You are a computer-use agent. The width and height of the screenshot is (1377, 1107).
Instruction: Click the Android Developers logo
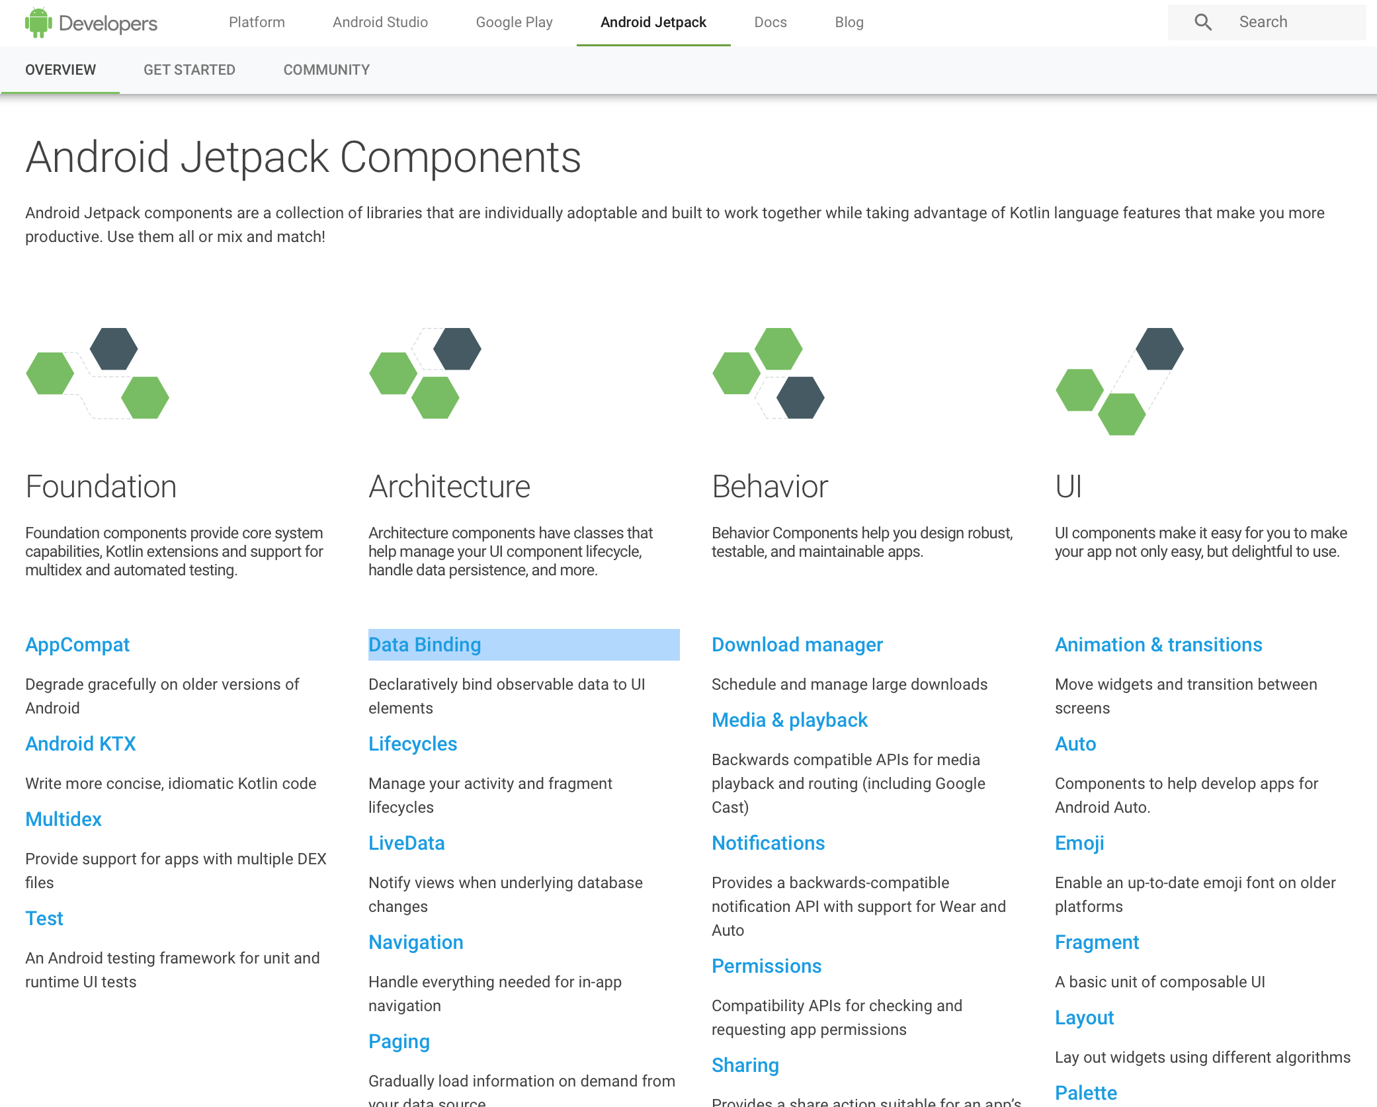tap(91, 23)
